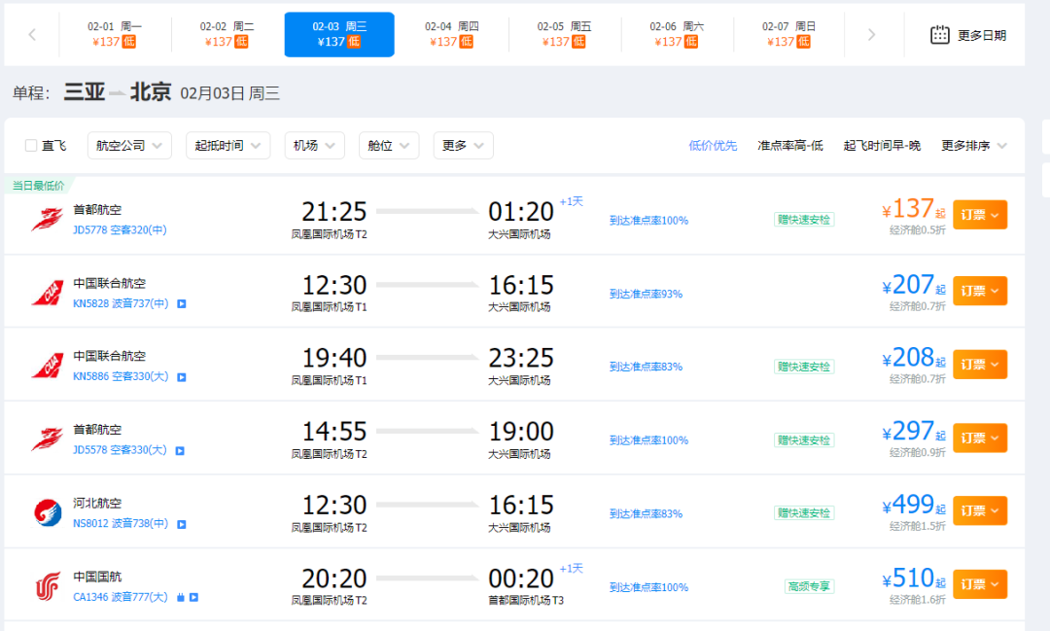Click the 高频专享 tag on flight CA1346

(809, 587)
